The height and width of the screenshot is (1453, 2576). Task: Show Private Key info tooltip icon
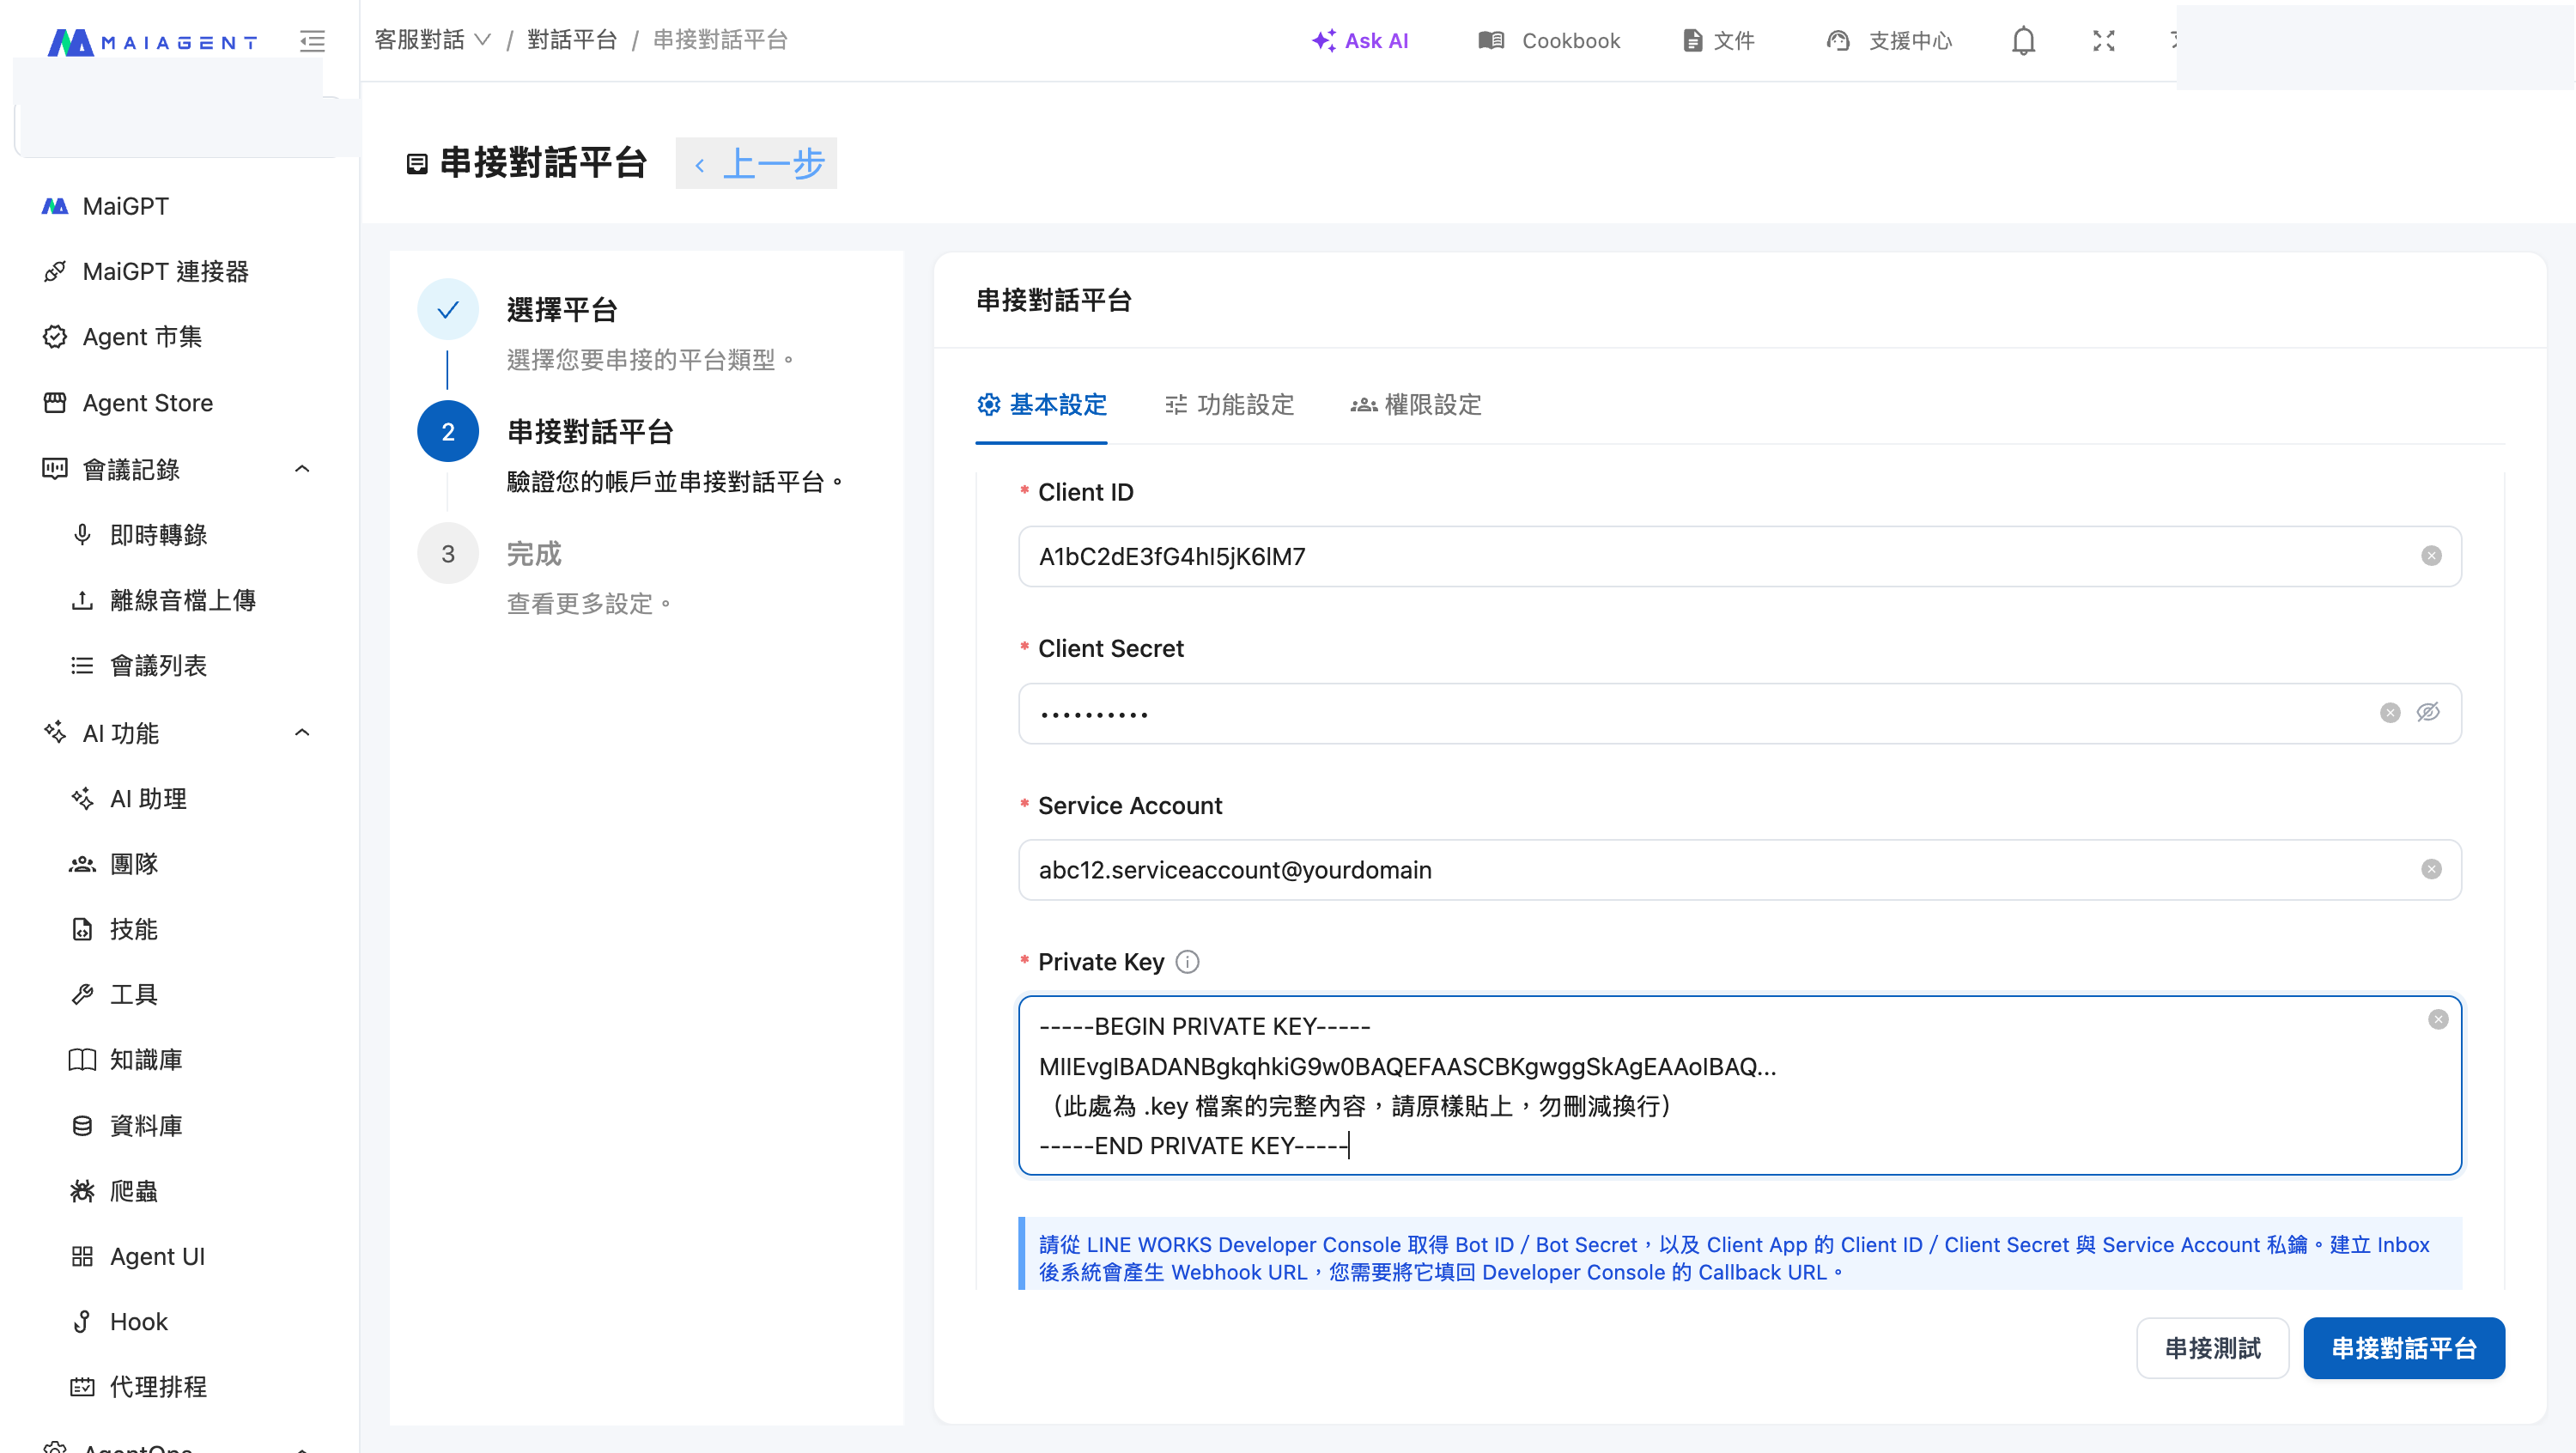point(1187,962)
